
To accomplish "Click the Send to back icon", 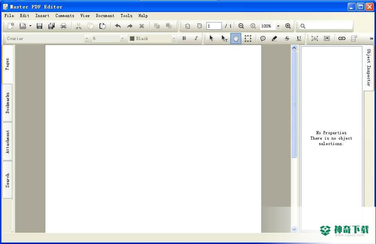I will [169, 26].
